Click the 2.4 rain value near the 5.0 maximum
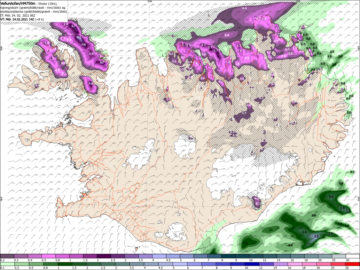This screenshot has height=270, width=360. [x=304, y=232]
